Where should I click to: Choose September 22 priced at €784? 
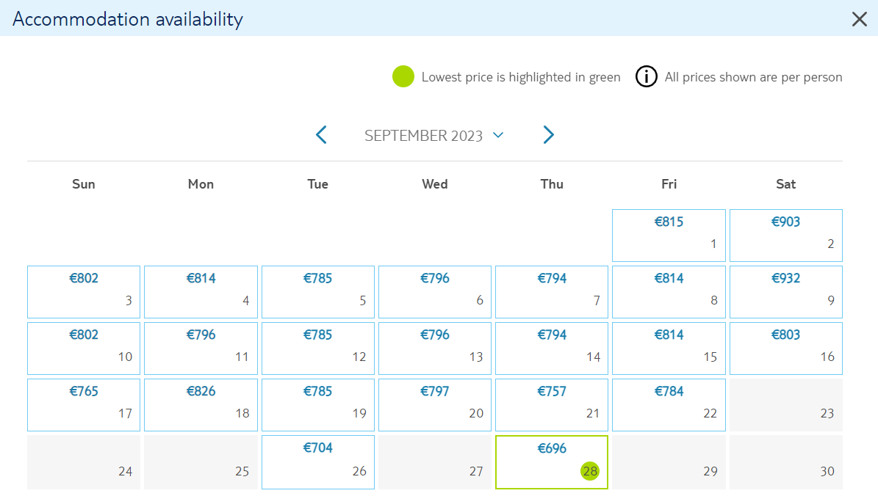click(669, 405)
